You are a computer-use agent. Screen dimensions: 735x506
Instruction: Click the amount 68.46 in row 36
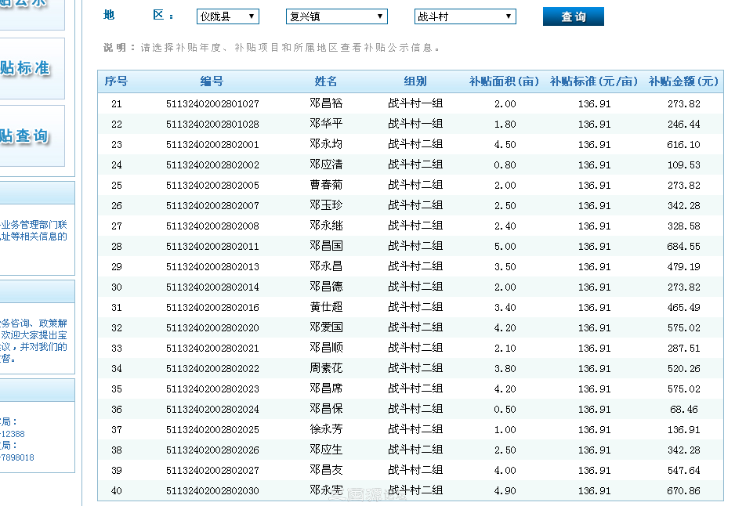coord(683,410)
